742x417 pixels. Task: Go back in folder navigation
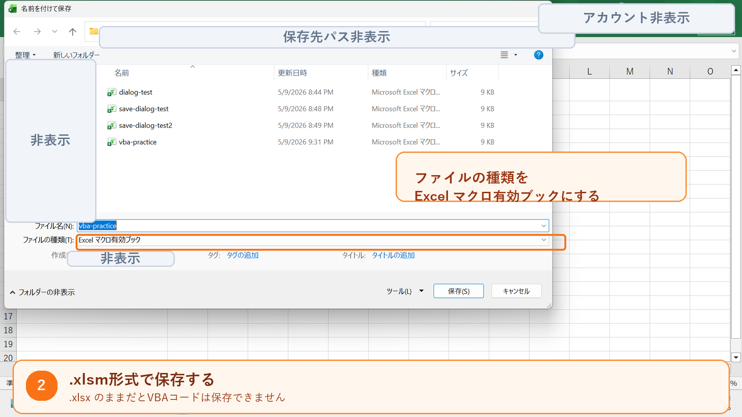[17, 32]
